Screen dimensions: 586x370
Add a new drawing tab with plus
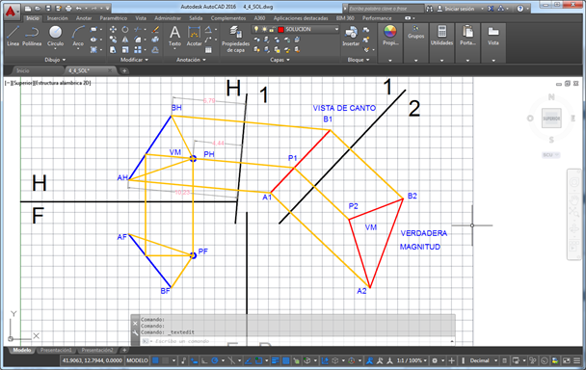pyautogui.click(x=124, y=70)
